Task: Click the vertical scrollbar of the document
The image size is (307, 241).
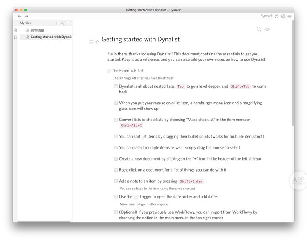Action: tap(293, 73)
